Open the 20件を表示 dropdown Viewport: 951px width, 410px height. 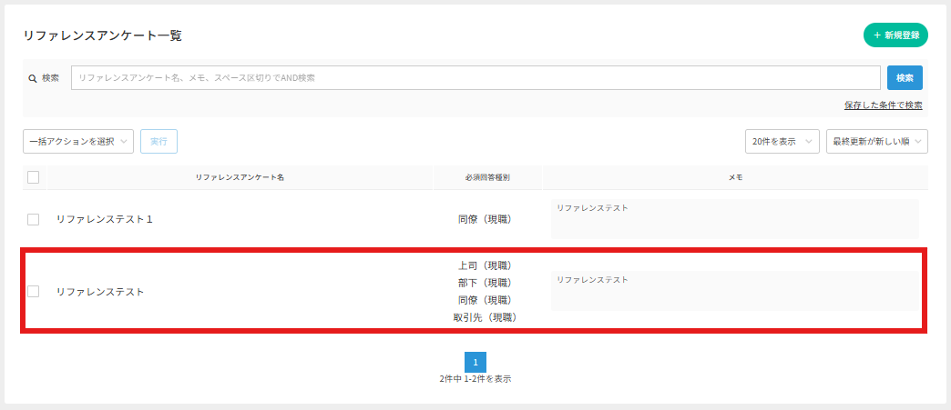coord(781,141)
